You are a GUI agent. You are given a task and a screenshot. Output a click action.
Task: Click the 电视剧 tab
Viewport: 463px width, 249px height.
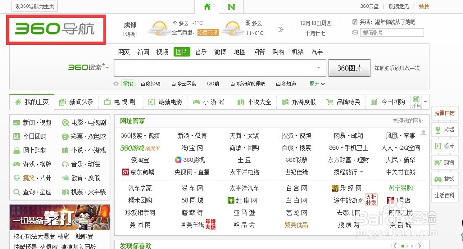(x=121, y=102)
